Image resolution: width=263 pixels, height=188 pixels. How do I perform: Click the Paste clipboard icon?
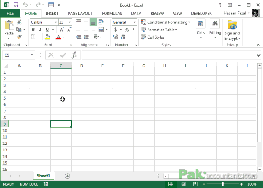point(9,25)
